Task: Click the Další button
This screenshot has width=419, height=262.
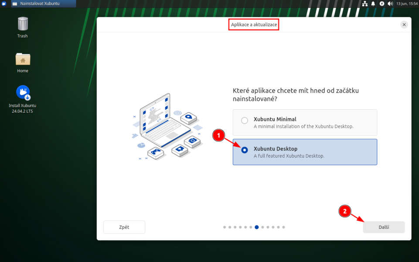Action: [384, 227]
